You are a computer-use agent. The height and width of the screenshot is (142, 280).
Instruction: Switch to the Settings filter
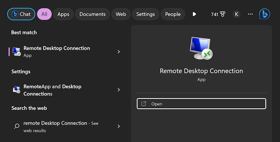tap(146, 14)
